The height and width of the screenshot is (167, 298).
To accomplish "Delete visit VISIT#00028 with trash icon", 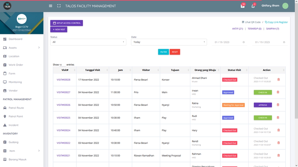I will 278,79.
